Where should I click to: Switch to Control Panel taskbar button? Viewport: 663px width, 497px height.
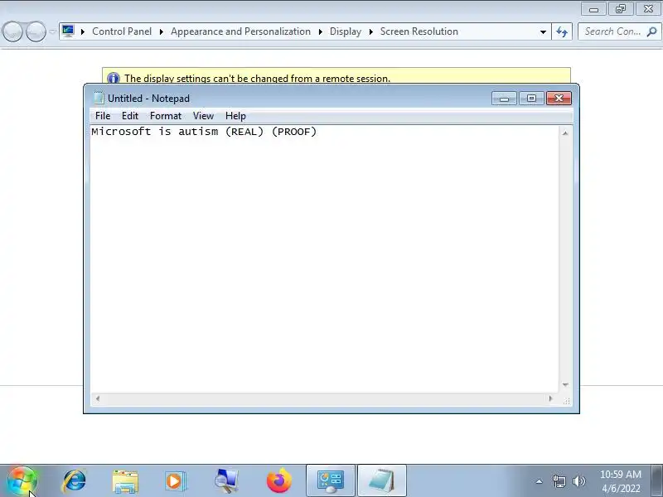coord(331,481)
